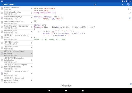The height and width of the screenshot is (93, 132).
Task: Expand 'Adding and removing of elements' chevron
Action: 31,67
